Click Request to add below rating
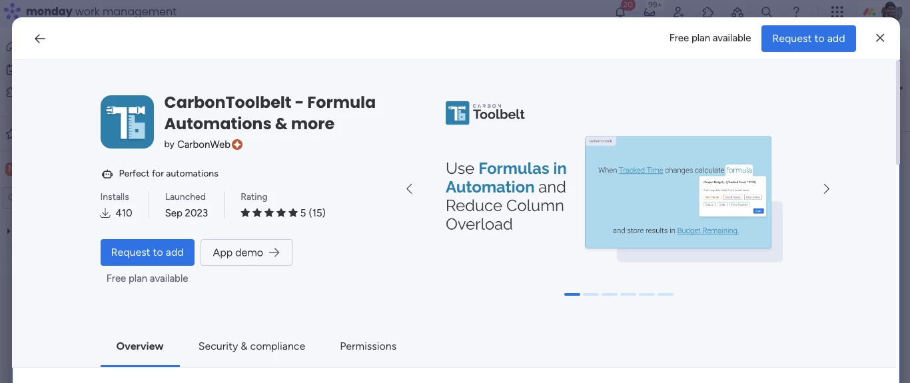 (x=147, y=252)
